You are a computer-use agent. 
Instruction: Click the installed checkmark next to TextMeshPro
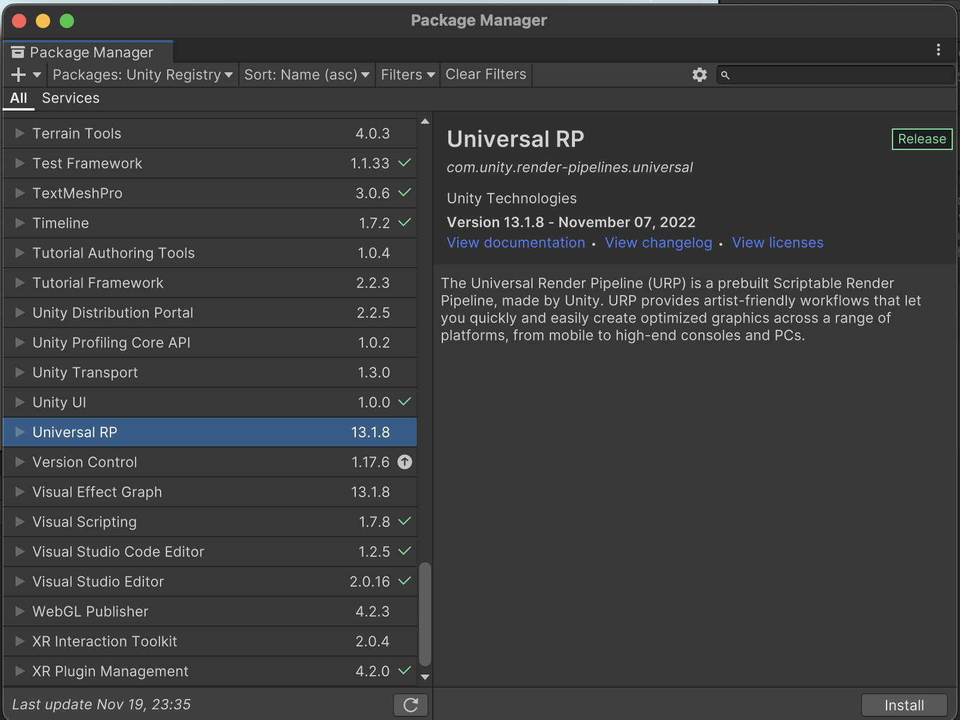405,192
